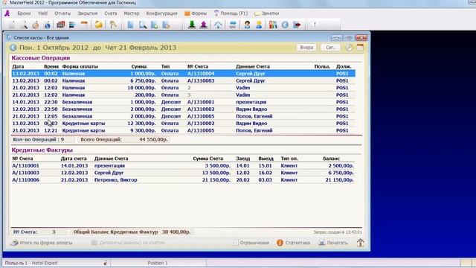Select the презентация deposit row dated 14.01.2013

184,102
